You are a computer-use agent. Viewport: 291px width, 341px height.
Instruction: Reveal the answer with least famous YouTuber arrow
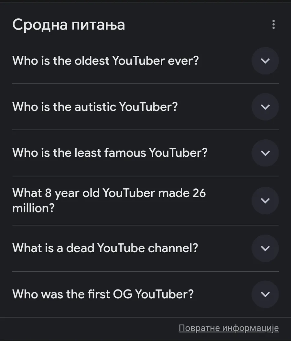(265, 153)
